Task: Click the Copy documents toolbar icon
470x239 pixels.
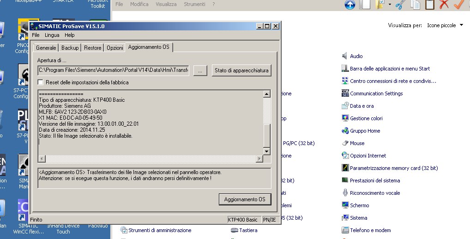Action: [x=415, y=4]
